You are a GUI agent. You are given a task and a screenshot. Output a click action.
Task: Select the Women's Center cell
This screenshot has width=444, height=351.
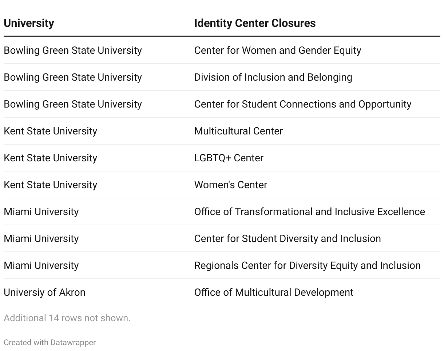230,185
